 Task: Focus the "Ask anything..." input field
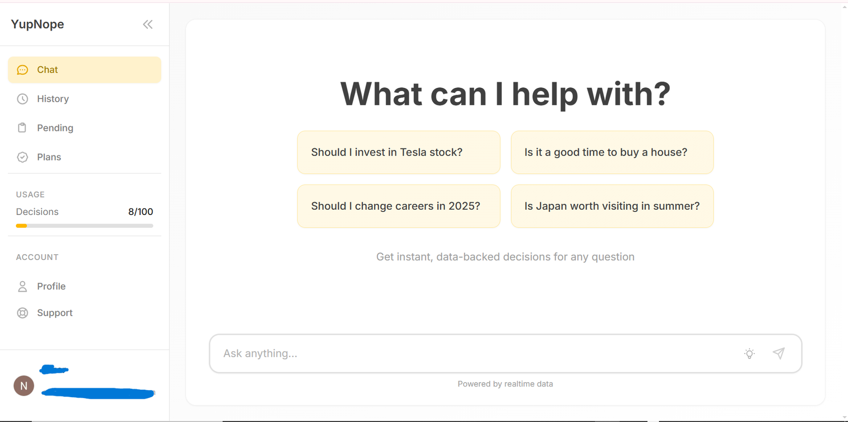tap(477, 354)
